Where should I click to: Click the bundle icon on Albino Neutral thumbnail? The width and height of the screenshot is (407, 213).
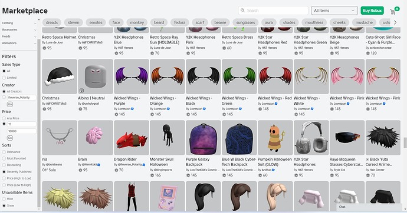[x=81, y=91]
